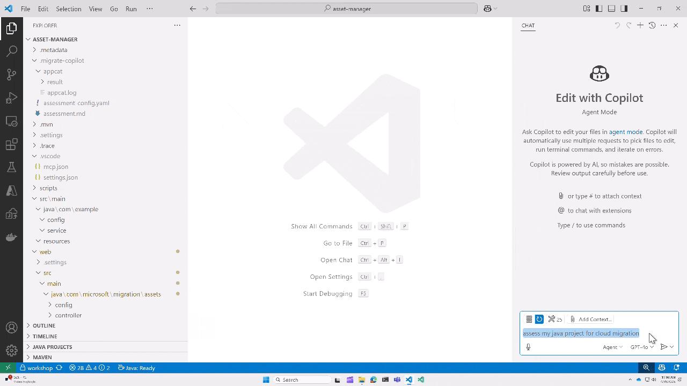Open the Testing flask view
The width and height of the screenshot is (687, 386).
(x=11, y=167)
